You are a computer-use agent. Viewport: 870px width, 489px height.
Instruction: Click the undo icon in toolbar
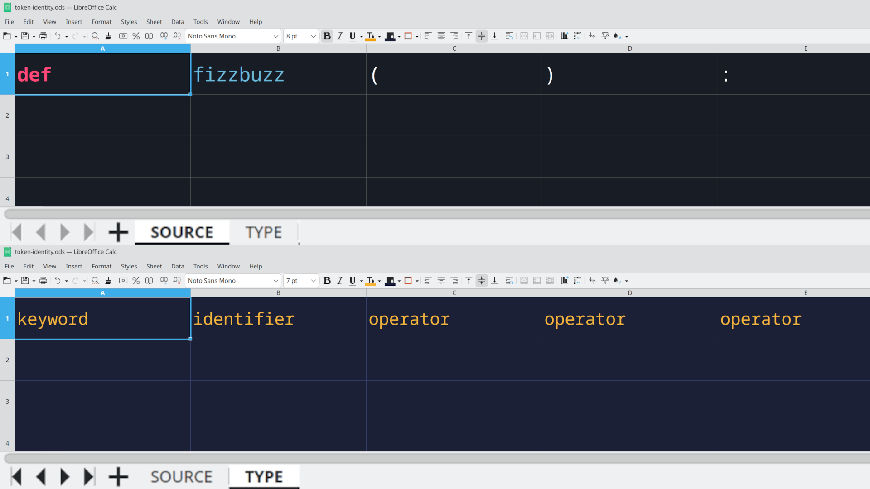(56, 36)
